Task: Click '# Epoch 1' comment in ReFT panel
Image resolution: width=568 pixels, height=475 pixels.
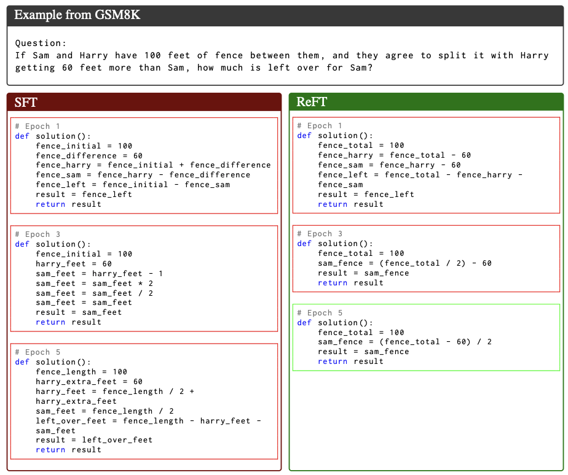Action: [320, 126]
